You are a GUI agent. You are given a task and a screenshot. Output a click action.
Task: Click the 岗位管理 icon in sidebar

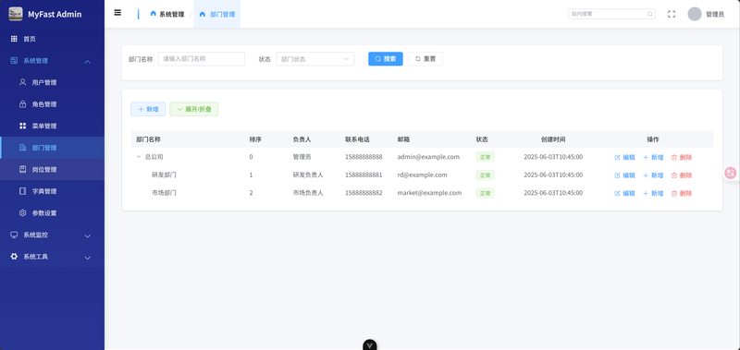click(22, 170)
